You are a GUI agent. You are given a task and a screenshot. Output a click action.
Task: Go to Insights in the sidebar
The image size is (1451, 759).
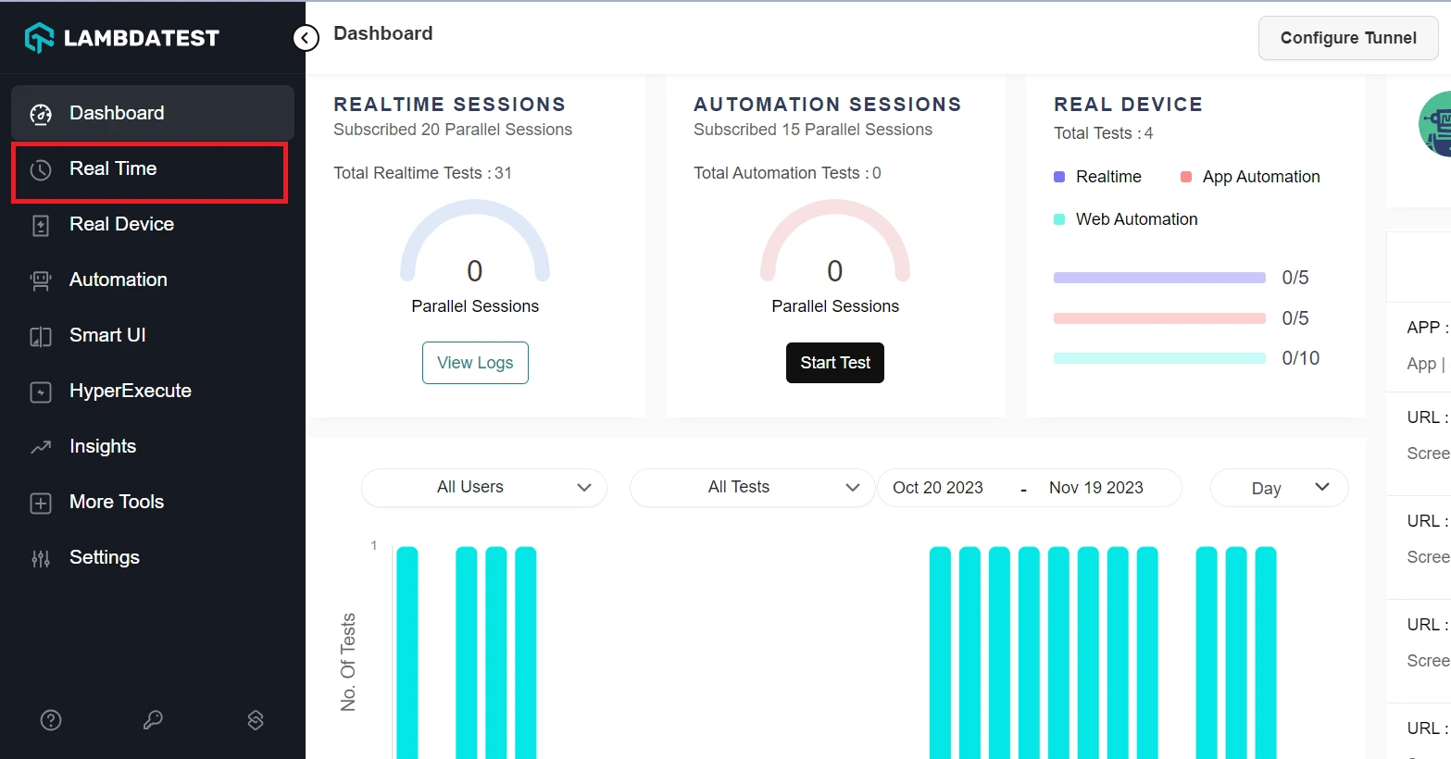coord(103,447)
